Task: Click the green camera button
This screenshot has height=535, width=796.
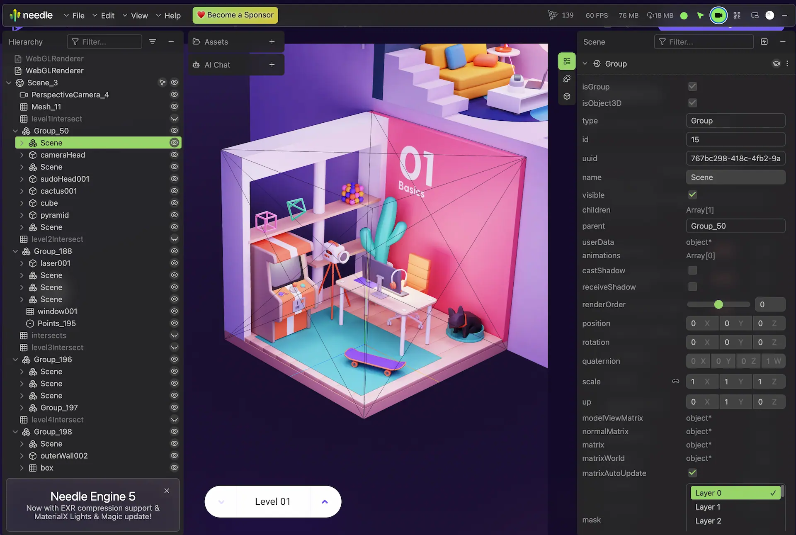Action: 718,15
